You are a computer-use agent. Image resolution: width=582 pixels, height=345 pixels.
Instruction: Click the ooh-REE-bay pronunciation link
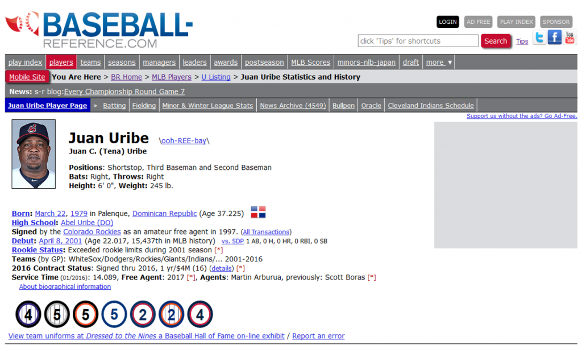(x=184, y=141)
